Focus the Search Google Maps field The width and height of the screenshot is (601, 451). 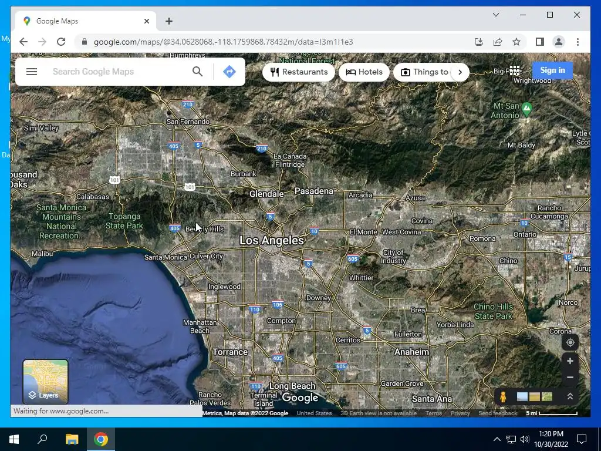119,72
